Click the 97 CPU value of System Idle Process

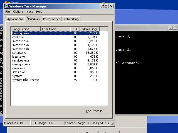[76, 80]
